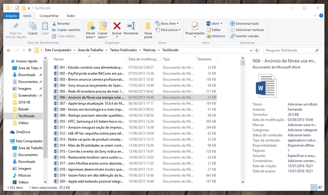Click Textos Publicados in breadcrumb
Screen dimensions: 328x195
123,50
